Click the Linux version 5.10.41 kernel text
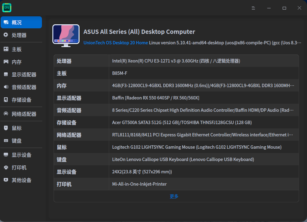This screenshot has width=307, height=222. click(225, 42)
